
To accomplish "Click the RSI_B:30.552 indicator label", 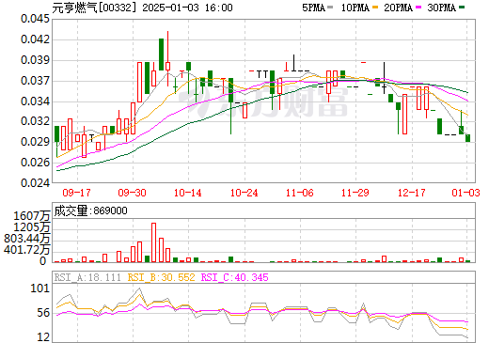I will pos(161,277).
